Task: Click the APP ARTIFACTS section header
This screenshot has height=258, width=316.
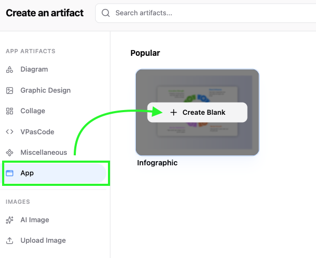Action: (31, 51)
